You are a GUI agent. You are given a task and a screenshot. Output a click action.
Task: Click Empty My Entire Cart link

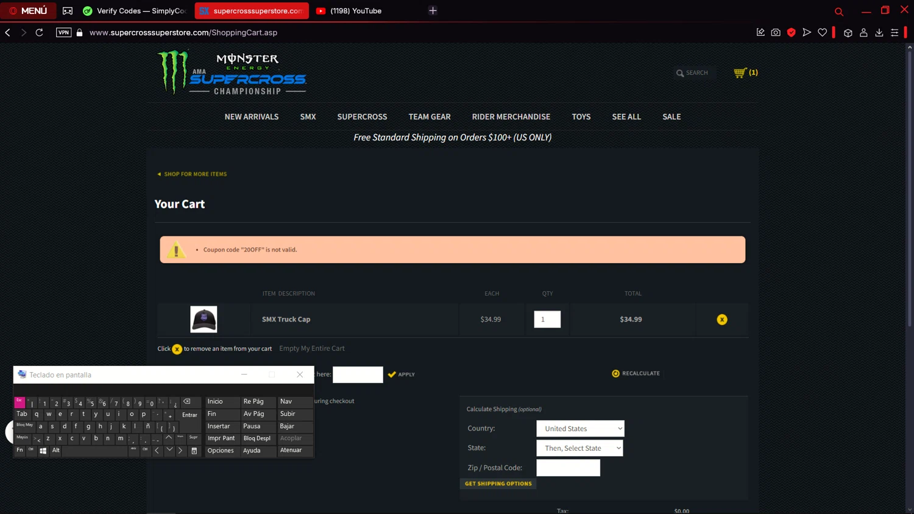click(312, 348)
